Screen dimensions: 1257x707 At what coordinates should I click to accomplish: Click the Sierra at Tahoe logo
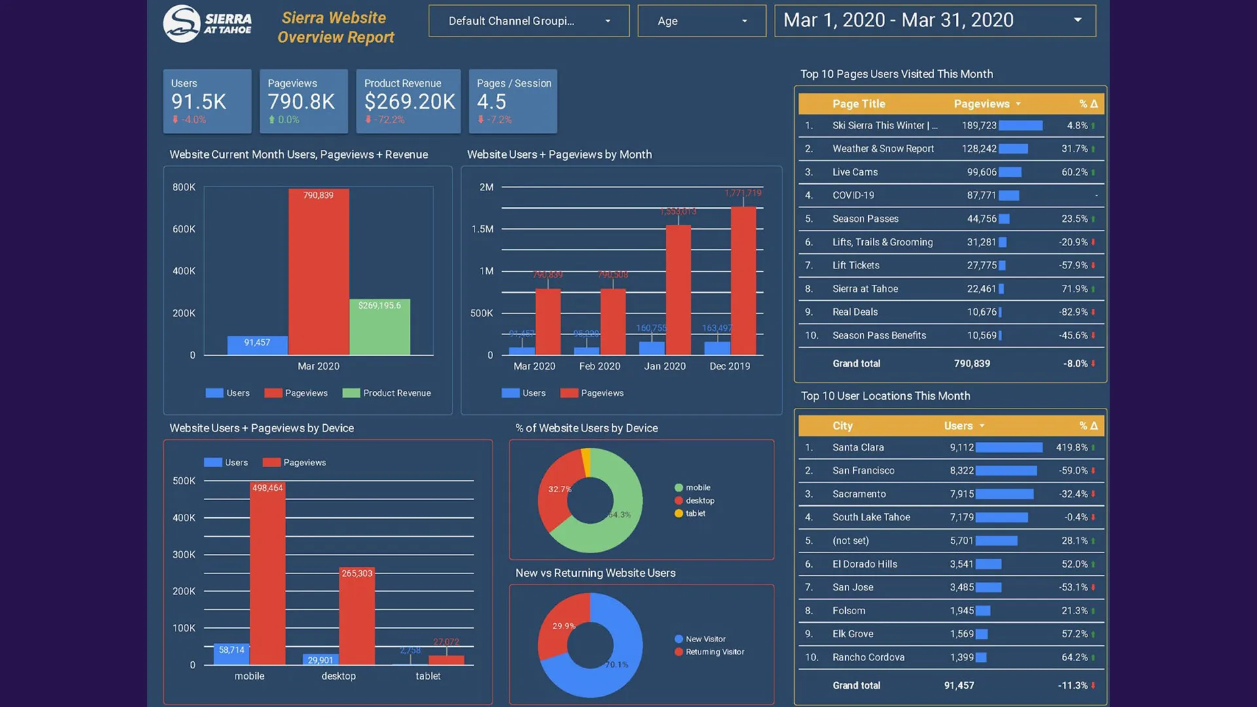(x=208, y=24)
